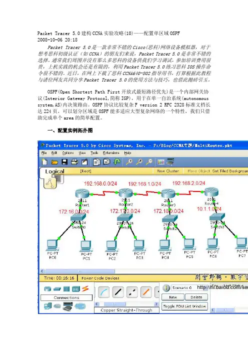Click the New Cluster button
This screenshot has height=351, width=248.
(168, 171)
